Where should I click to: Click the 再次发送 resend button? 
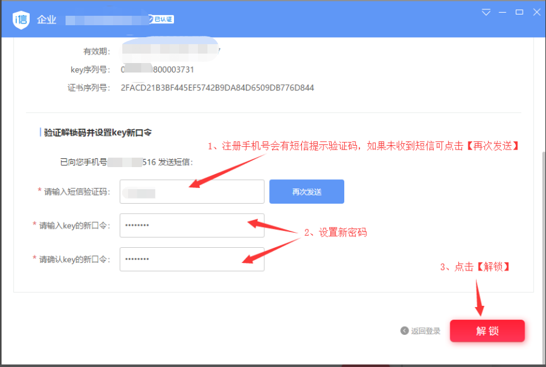point(306,192)
